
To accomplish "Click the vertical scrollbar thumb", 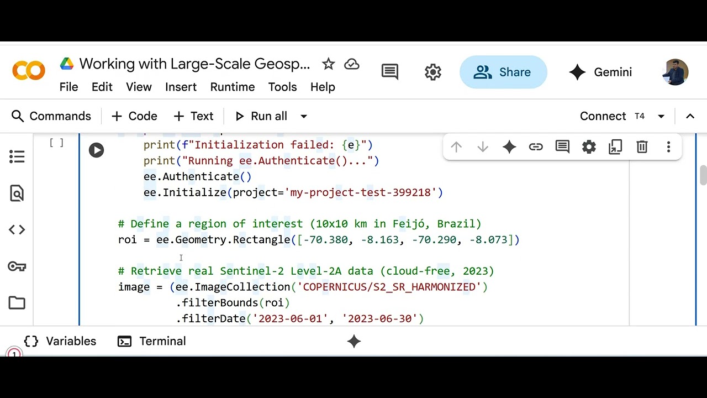I will [x=703, y=175].
